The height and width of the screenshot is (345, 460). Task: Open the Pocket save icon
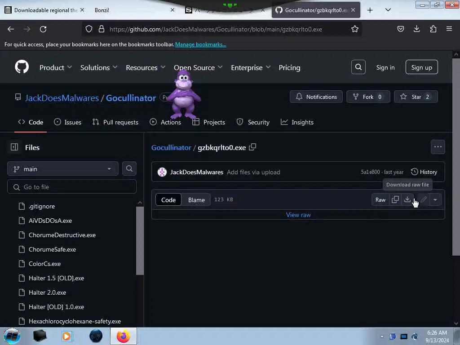point(400,29)
